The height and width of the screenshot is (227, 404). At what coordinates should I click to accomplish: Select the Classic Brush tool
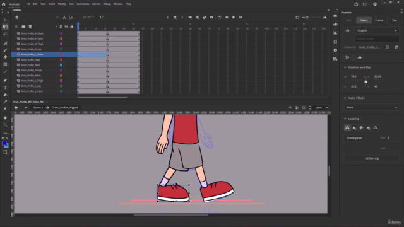click(x=5, y=50)
